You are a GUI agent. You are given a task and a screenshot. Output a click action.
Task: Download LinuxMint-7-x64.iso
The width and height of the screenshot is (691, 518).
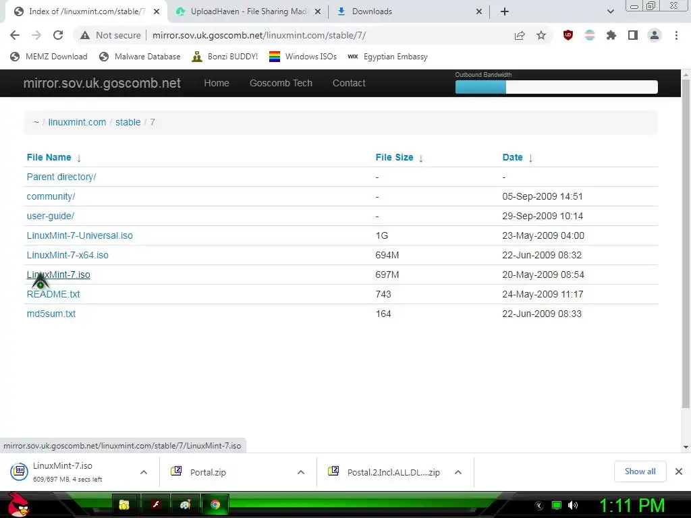point(67,255)
